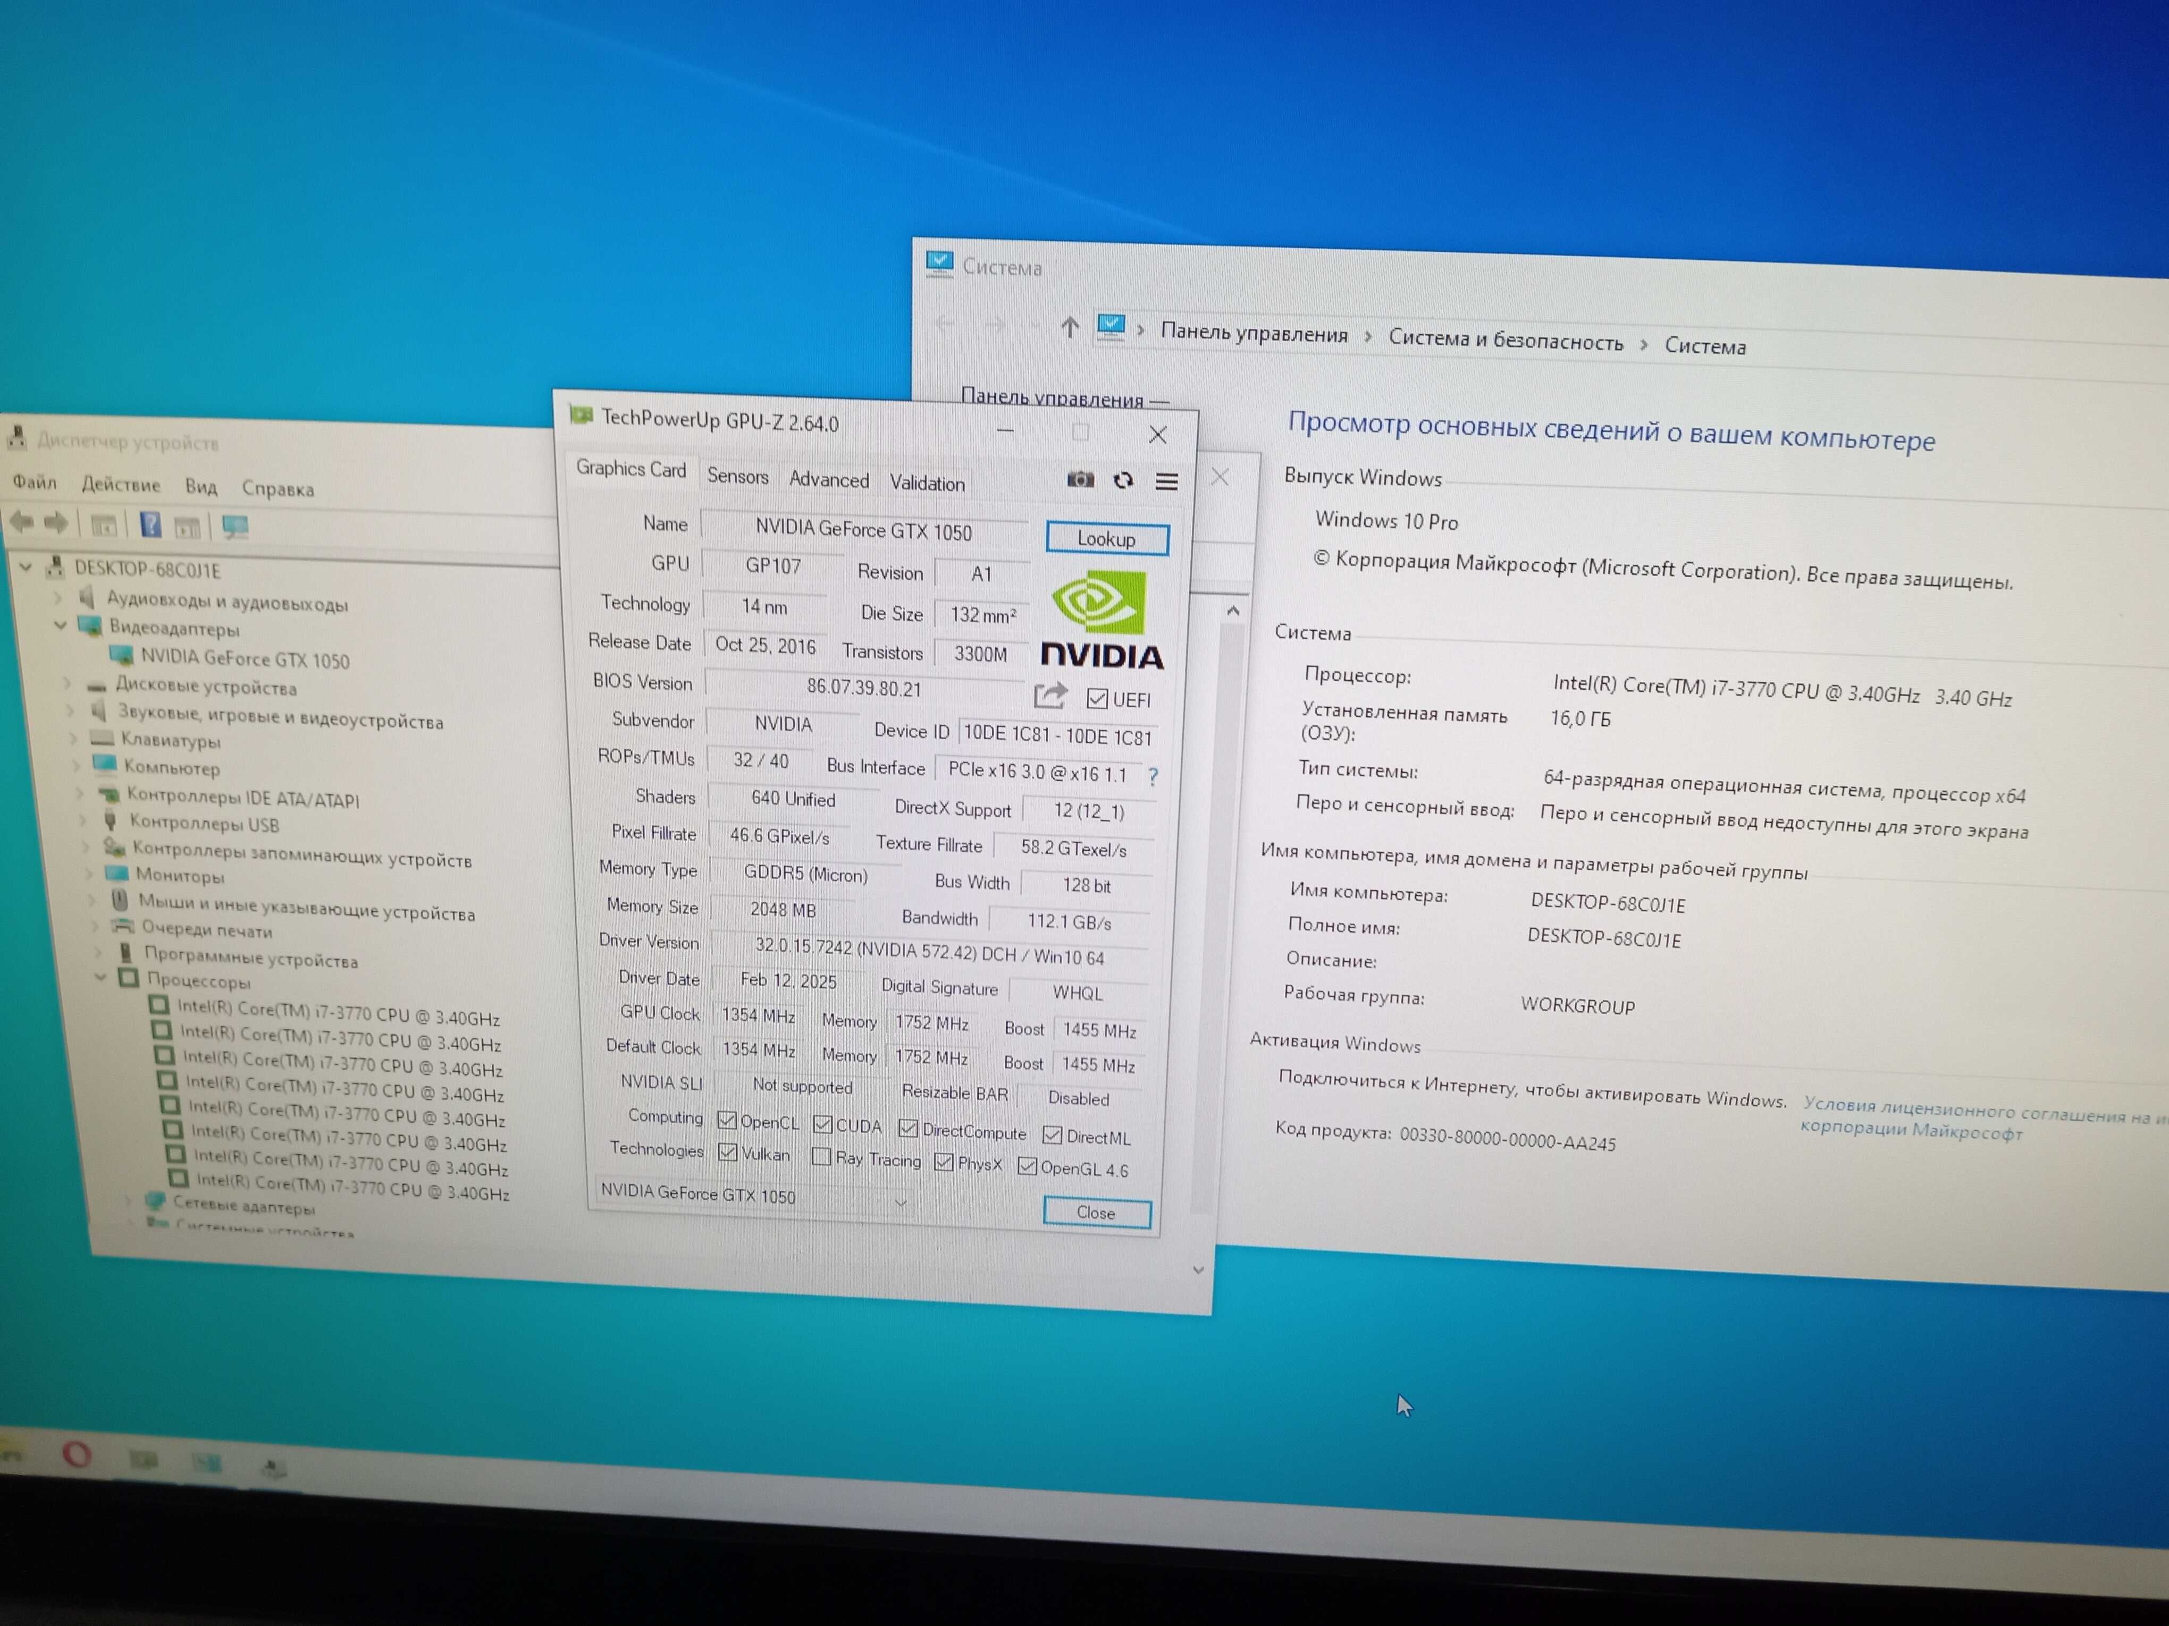
Task: Click scrollbar up arrow behind GPU-Z
Action: [x=1233, y=611]
